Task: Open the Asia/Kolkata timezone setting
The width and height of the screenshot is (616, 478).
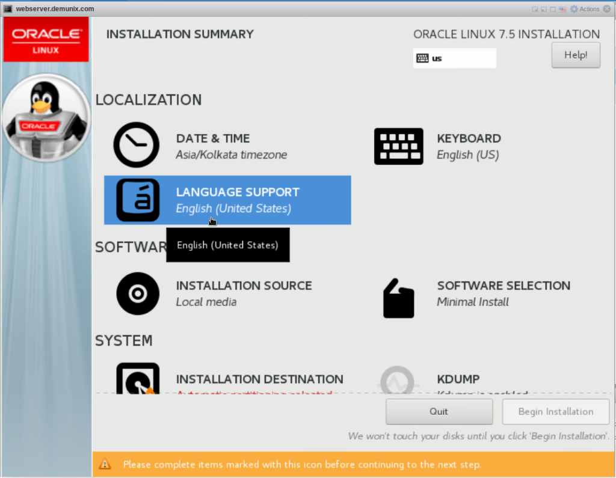Action: pyautogui.click(x=231, y=155)
